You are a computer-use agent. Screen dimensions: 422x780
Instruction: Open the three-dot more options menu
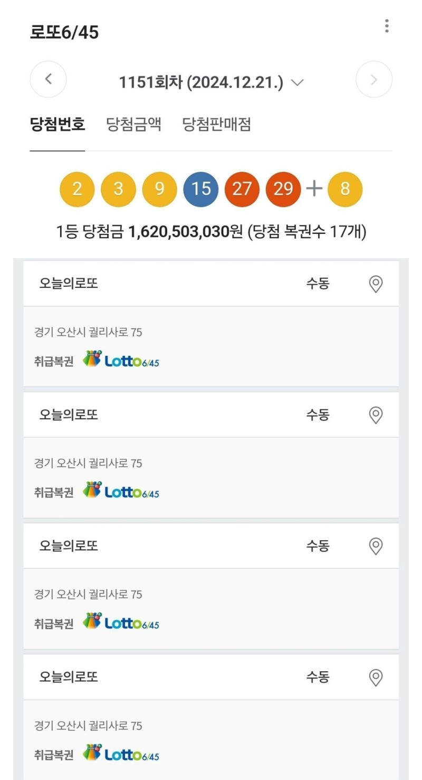(x=387, y=26)
